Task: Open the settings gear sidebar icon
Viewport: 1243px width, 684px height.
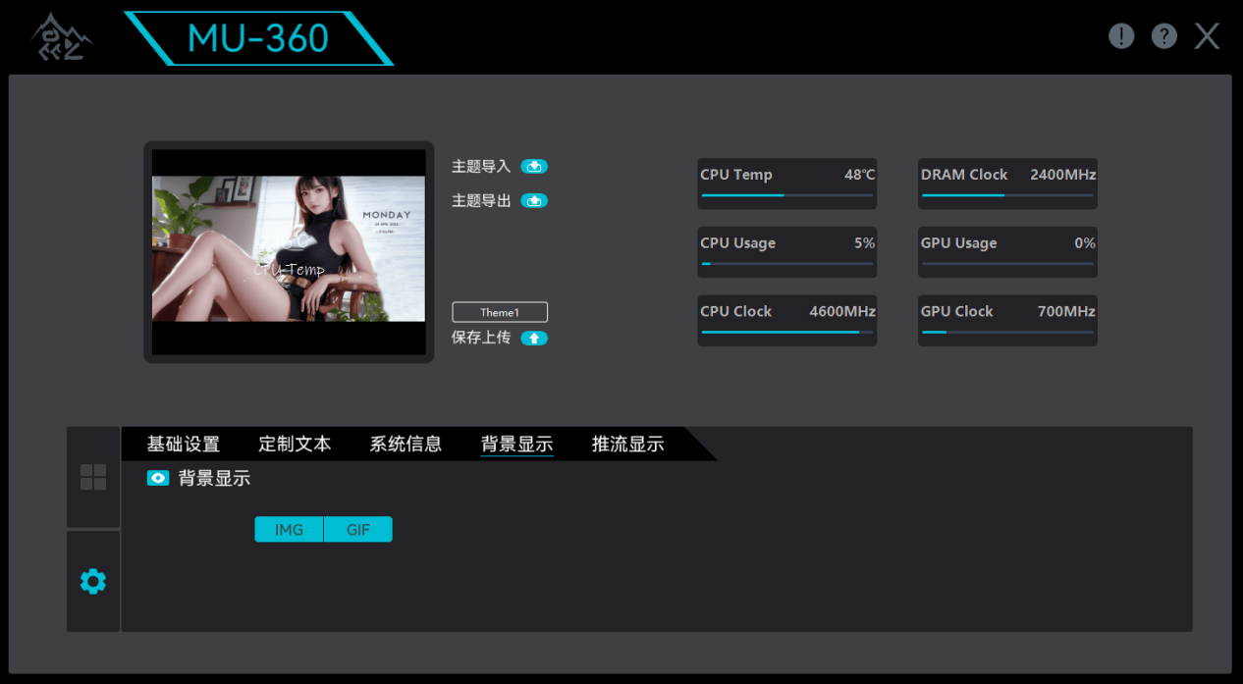Action: point(93,582)
